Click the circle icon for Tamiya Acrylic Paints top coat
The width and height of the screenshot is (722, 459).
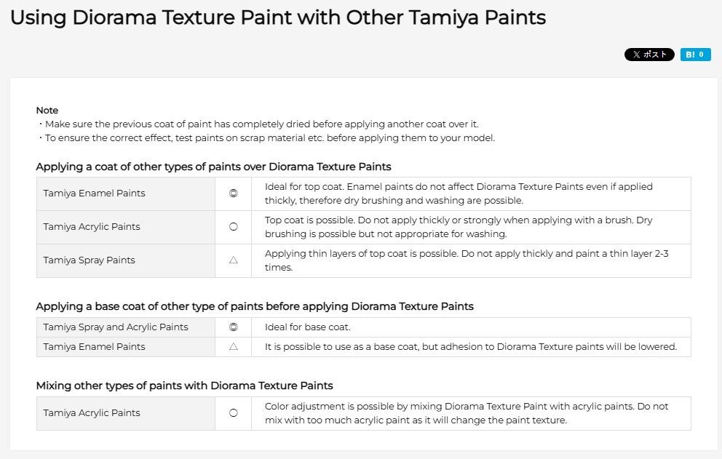point(234,226)
